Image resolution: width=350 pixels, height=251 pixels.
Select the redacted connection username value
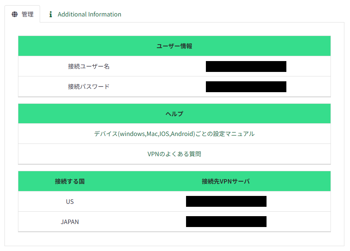(246, 66)
